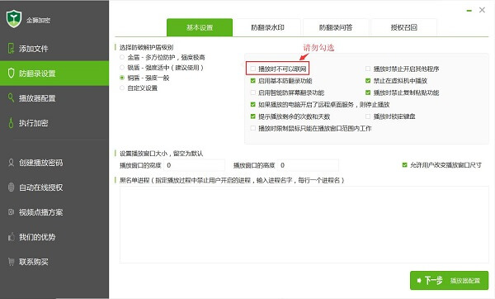Enable 播放时锁定键盘 checkbox
The width and height of the screenshot is (495, 299).
tap(368, 116)
